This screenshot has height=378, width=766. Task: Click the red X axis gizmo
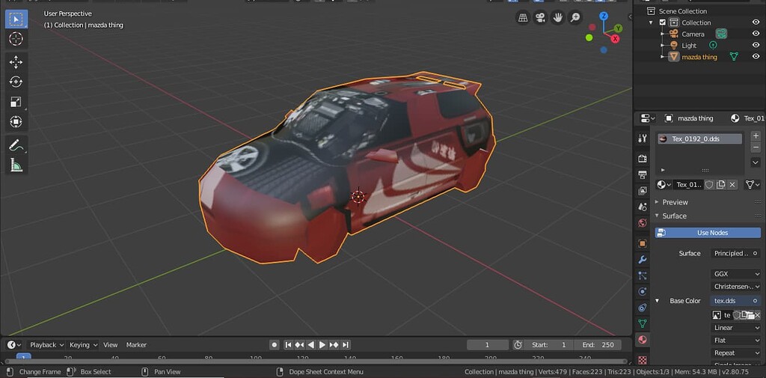point(615,39)
